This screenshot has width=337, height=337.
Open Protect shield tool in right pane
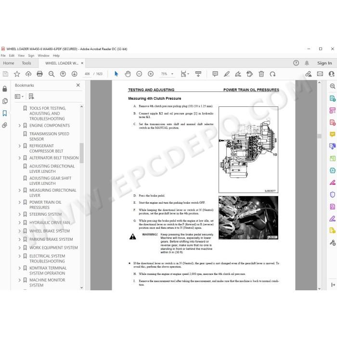pos(333,194)
